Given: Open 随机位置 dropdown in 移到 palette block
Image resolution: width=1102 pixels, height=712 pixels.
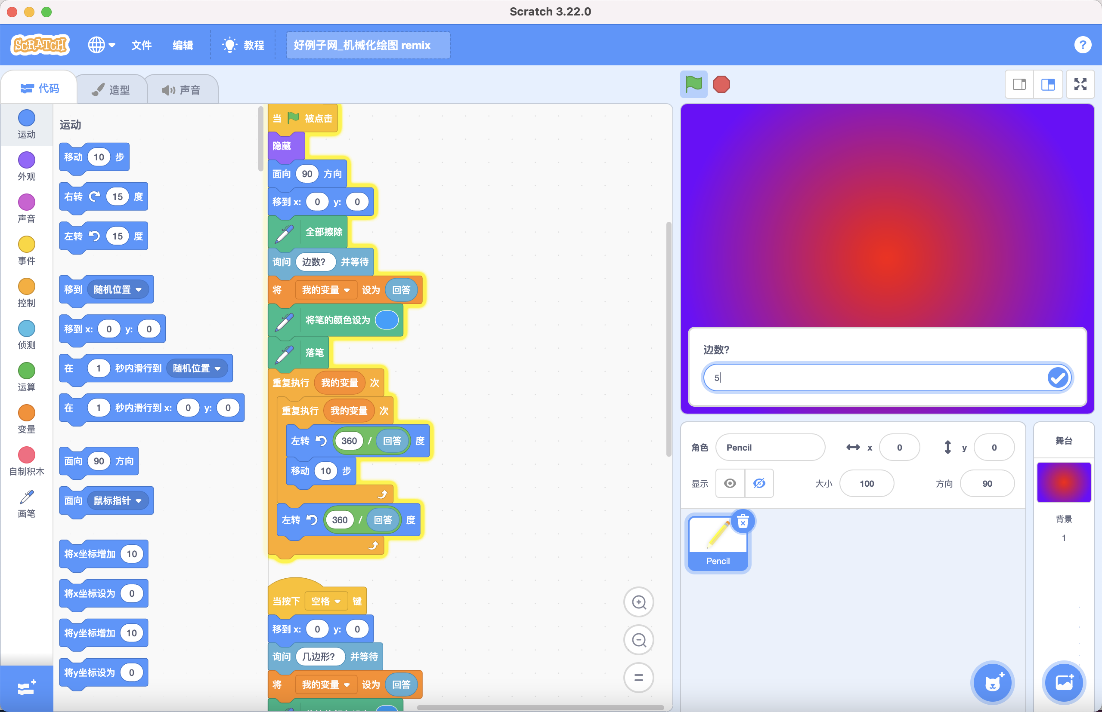Looking at the screenshot, I should coord(118,289).
